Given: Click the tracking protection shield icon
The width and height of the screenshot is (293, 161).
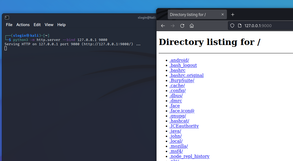Looking at the screenshot, I should point(232,26).
